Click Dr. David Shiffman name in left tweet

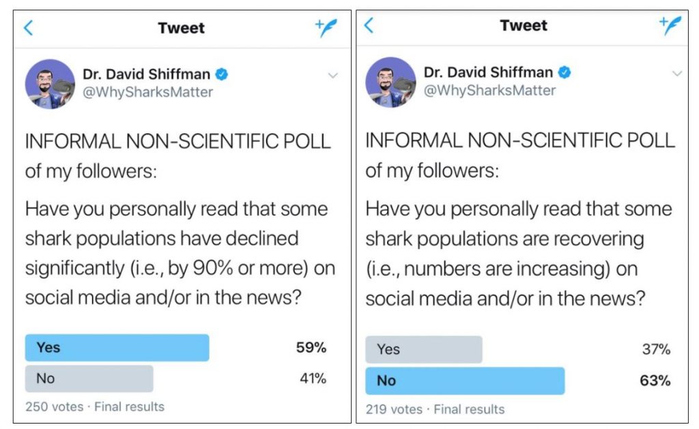pos(146,74)
